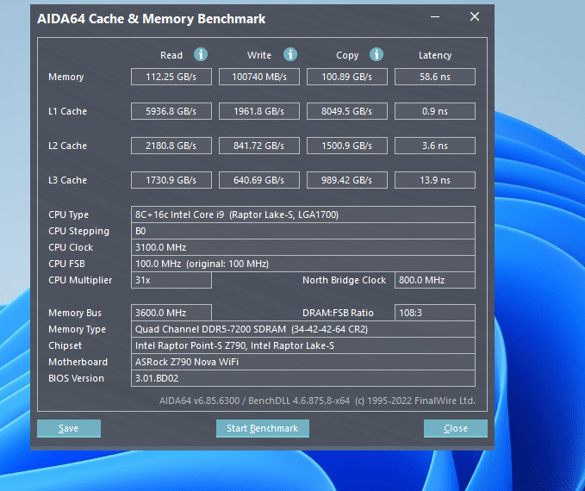The width and height of the screenshot is (585, 491).
Task: Click CPU Multiplier value 31x
Action: tap(171, 280)
